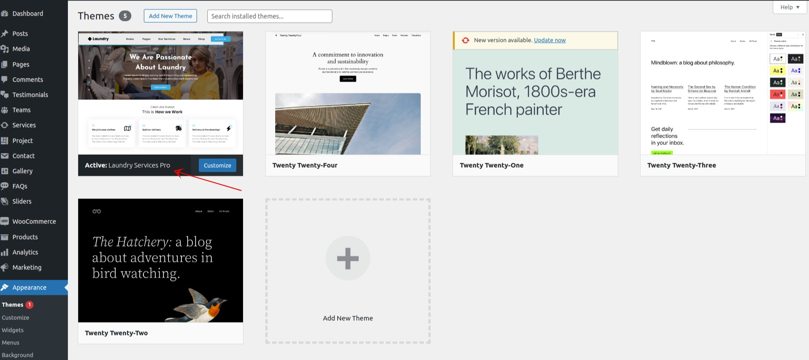The image size is (809, 360).
Task: Click the Search installed themes field
Action: click(269, 16)
